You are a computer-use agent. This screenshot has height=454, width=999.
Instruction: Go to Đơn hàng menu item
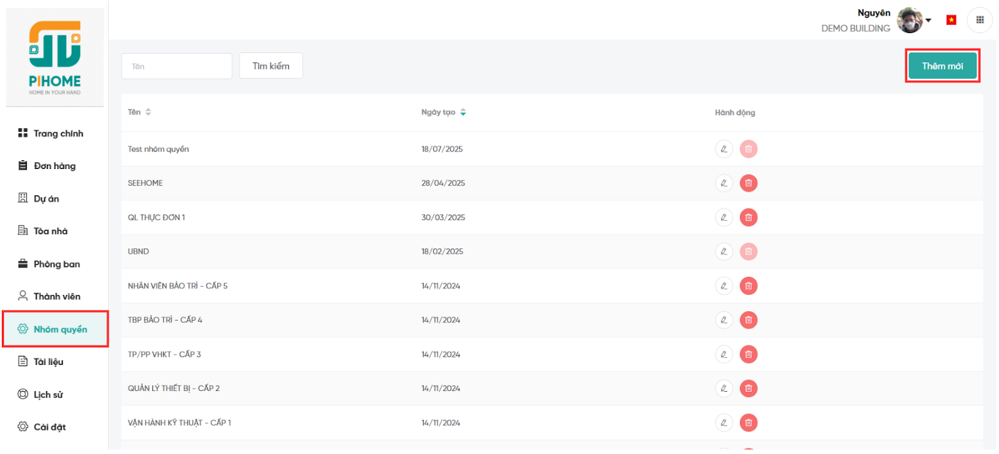[x=54, y=166]
